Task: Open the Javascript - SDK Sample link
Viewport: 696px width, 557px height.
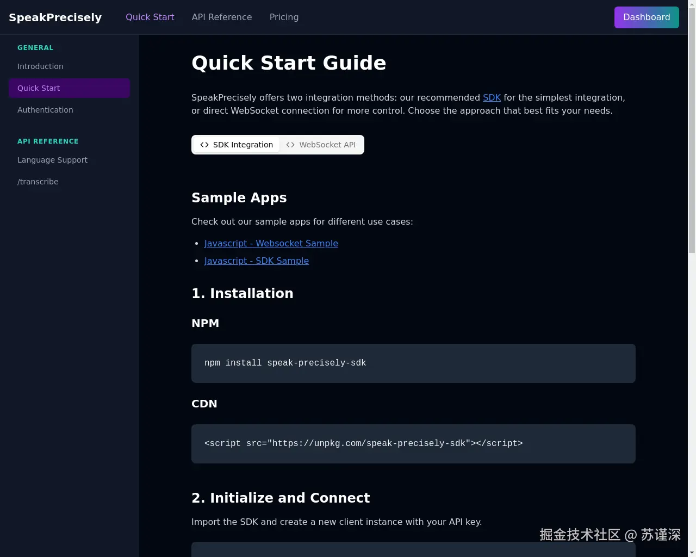Action: click(256, 261)
